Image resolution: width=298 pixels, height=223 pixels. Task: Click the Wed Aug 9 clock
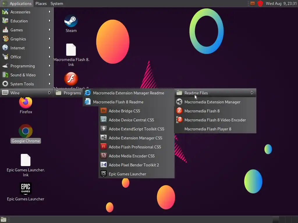281,3
